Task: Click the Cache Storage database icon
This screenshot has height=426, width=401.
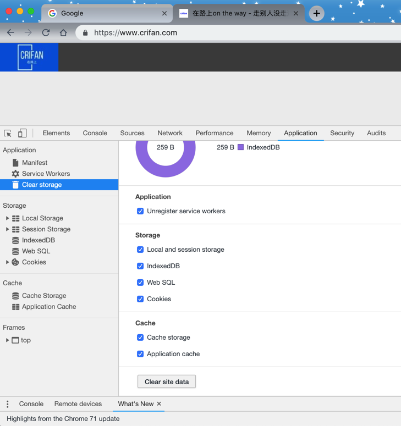Action: pyautogui.click(x=15, y=296)
